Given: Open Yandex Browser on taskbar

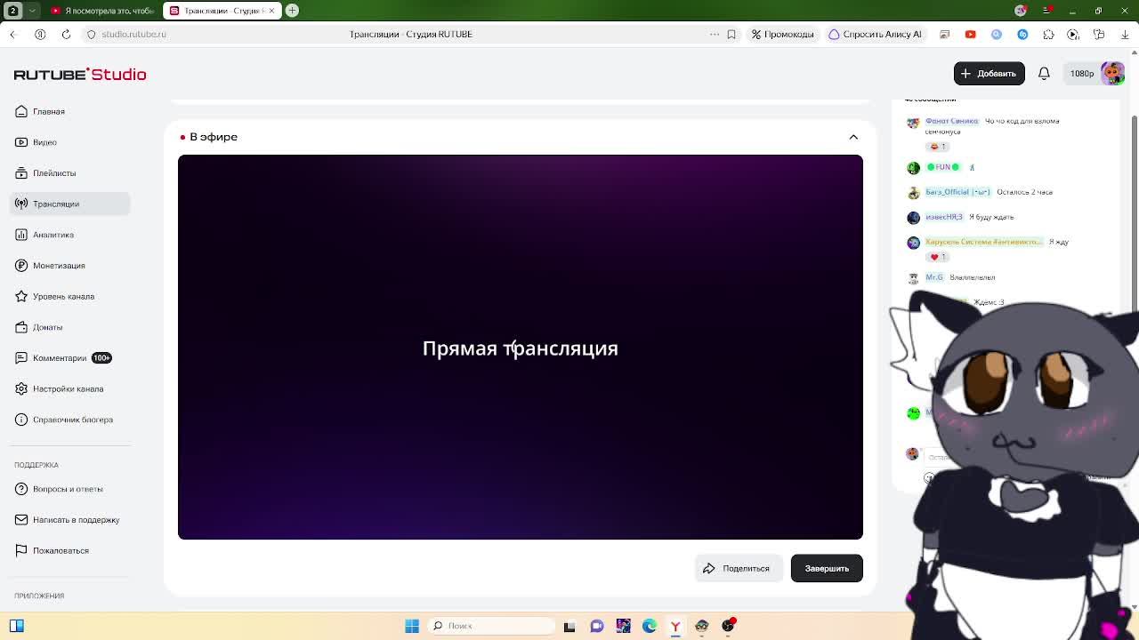Looking at the screenshot, I should 675,626.
